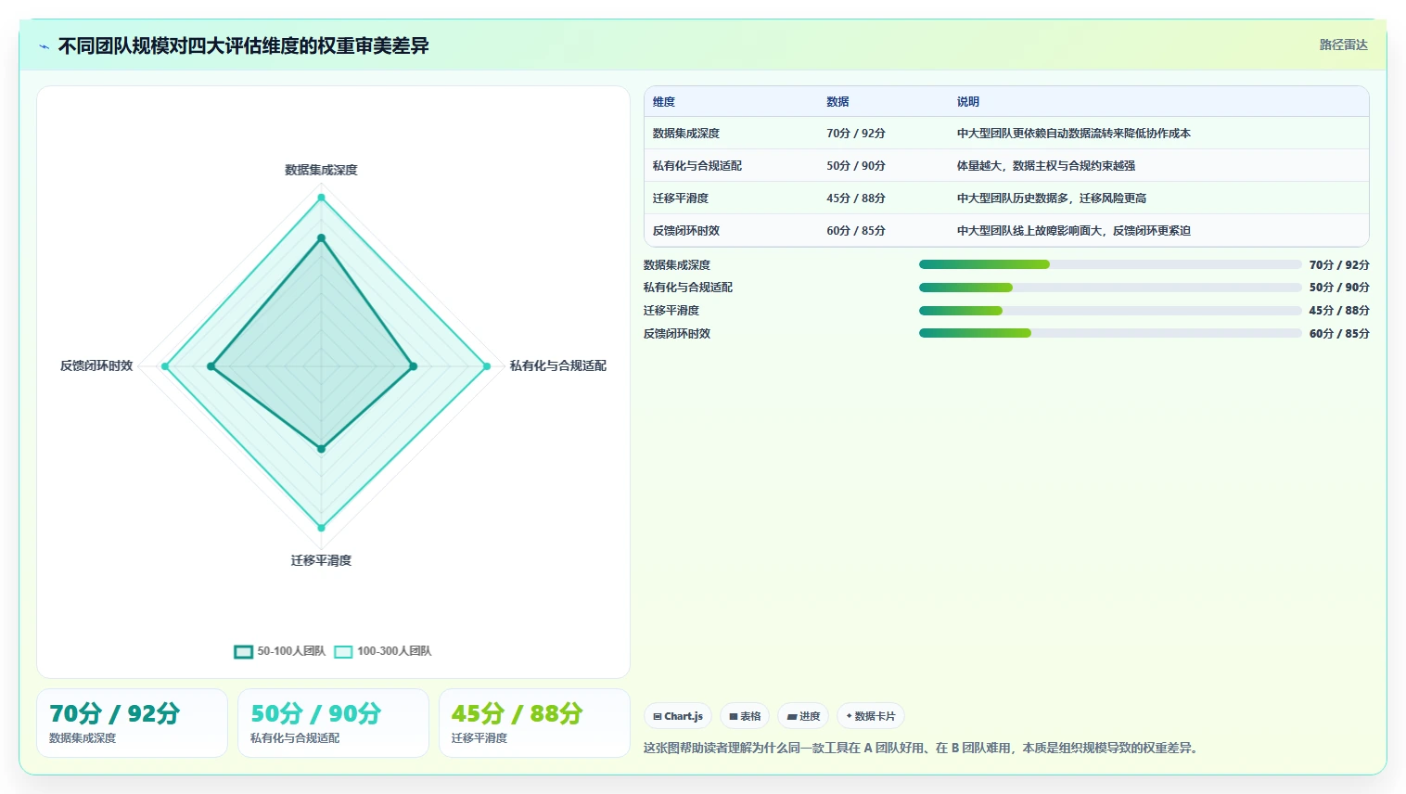Viewport: 1406px width, 794px height.
Task: Select the 进度 tag chip
Action: (x=803, y=716)
